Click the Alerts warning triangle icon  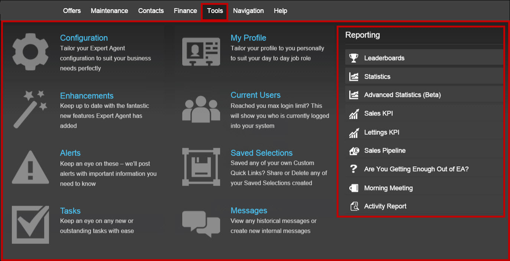tap(30, 167)
